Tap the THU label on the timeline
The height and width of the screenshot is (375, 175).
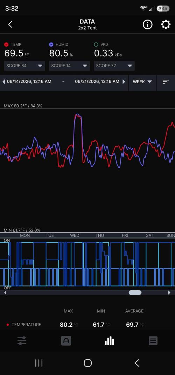[100, 235]
